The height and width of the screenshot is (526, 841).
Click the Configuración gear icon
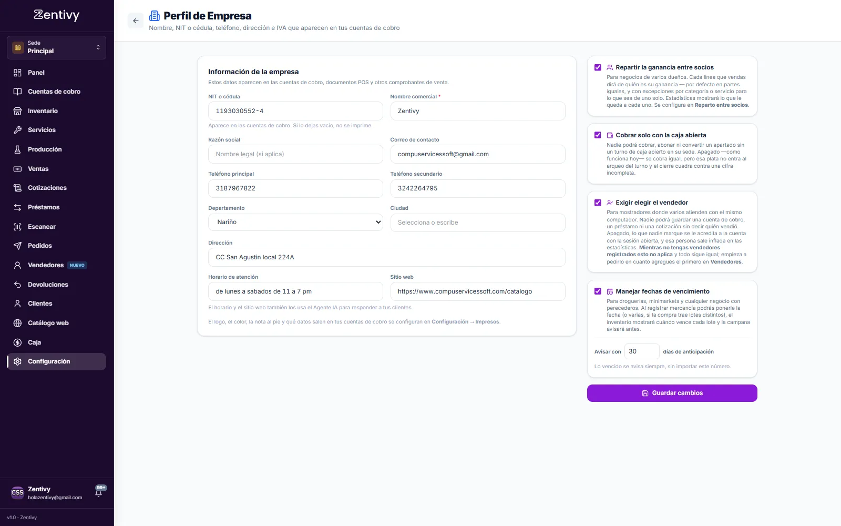tap(17, 361)
